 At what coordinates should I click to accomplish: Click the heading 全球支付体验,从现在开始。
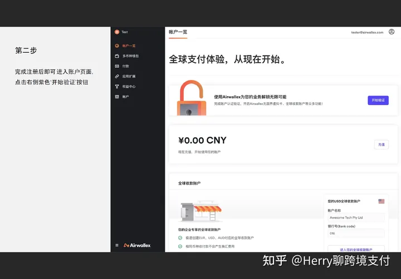pyautogui.click(x=227, y=59)
